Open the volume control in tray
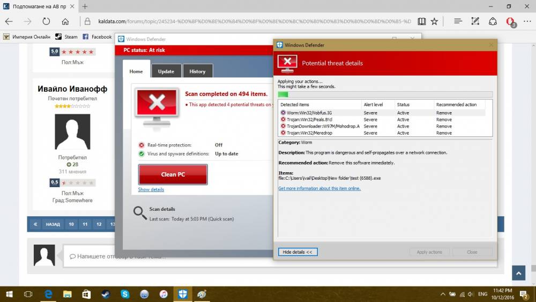 click(471, 294)
